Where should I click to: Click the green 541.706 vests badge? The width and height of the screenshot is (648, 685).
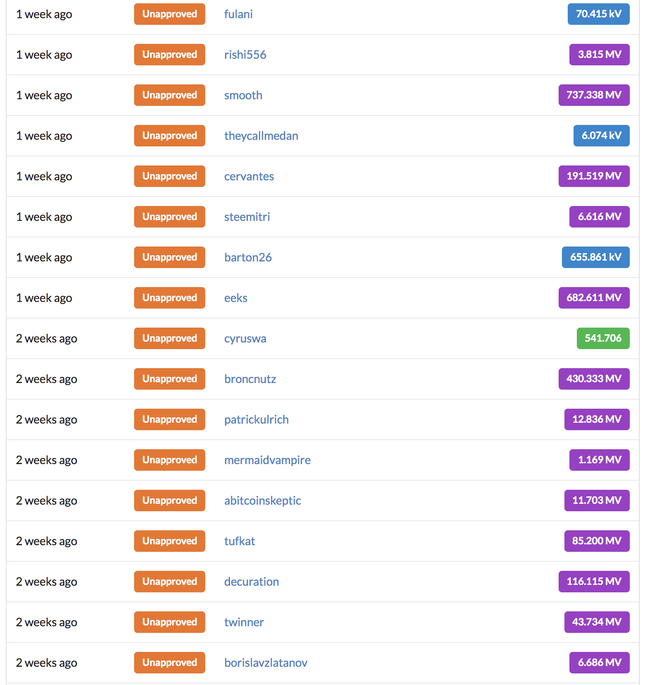[603, 338]
